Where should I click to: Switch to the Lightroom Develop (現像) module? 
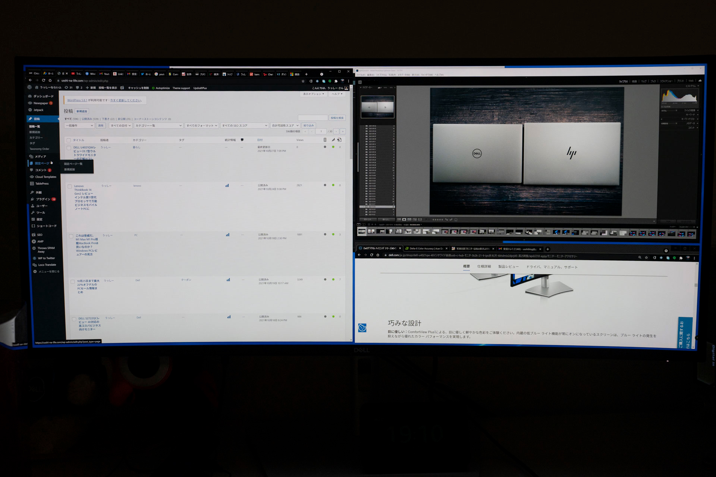(634, 81)
